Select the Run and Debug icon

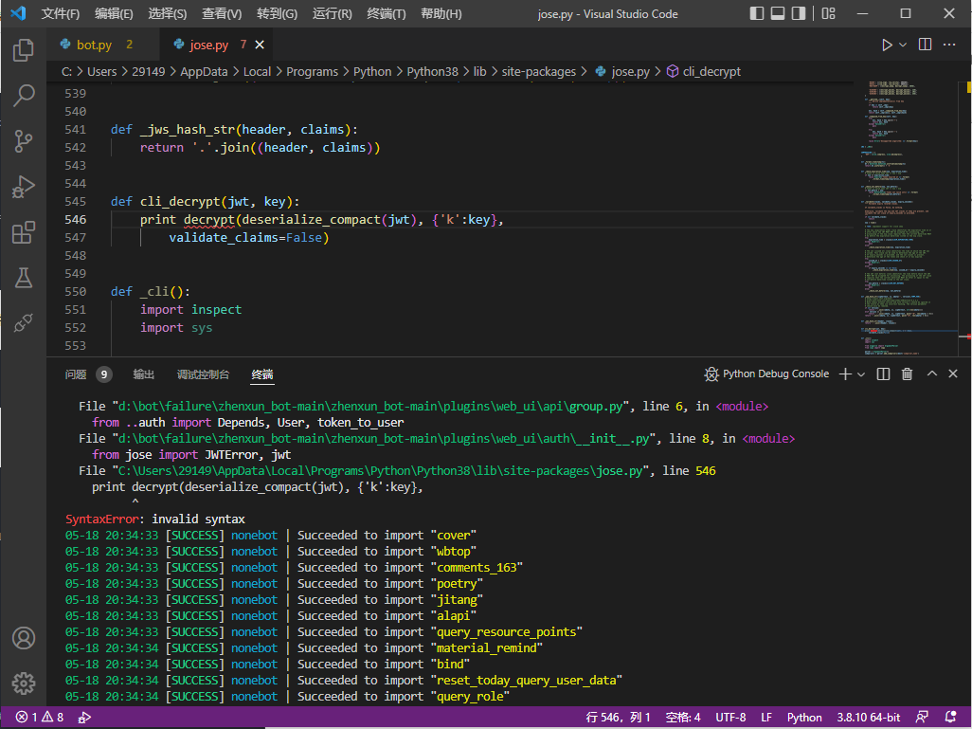(24, 186)
